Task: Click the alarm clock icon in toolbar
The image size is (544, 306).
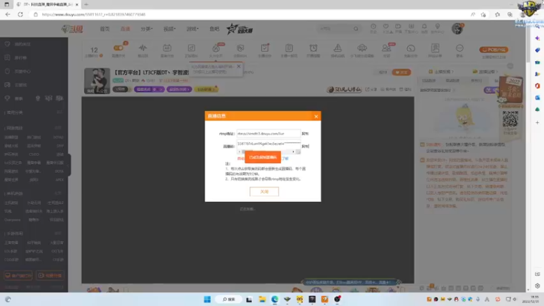Action: coord(313,48)
